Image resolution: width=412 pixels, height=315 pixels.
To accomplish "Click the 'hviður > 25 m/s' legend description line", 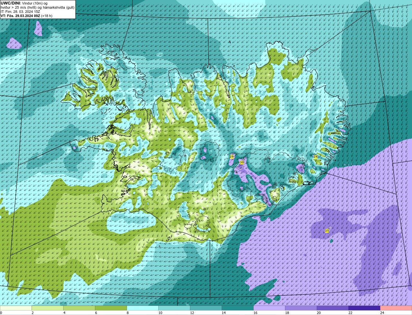I will (37, 7).
